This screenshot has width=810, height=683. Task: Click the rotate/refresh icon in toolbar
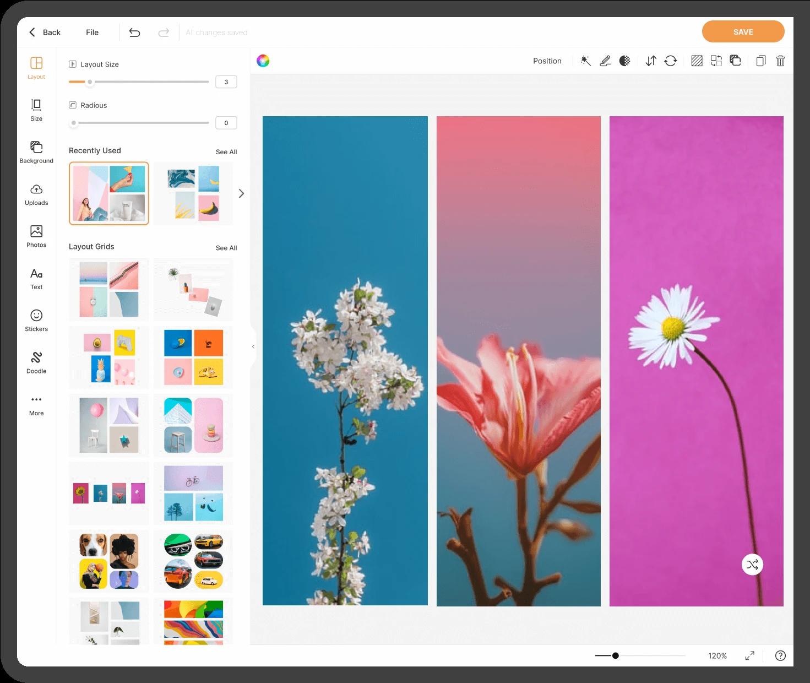[670, 61]
